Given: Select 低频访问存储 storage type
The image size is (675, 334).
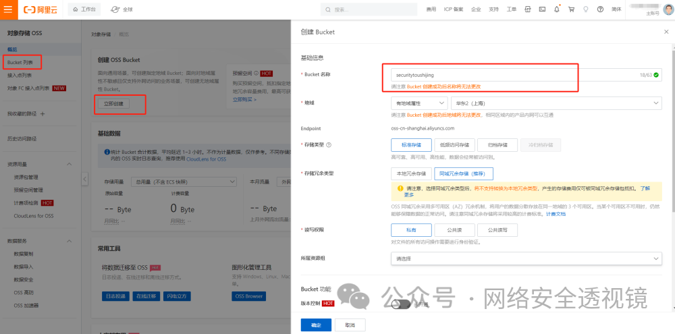Looking at the screenshot, I should point(454,144).
